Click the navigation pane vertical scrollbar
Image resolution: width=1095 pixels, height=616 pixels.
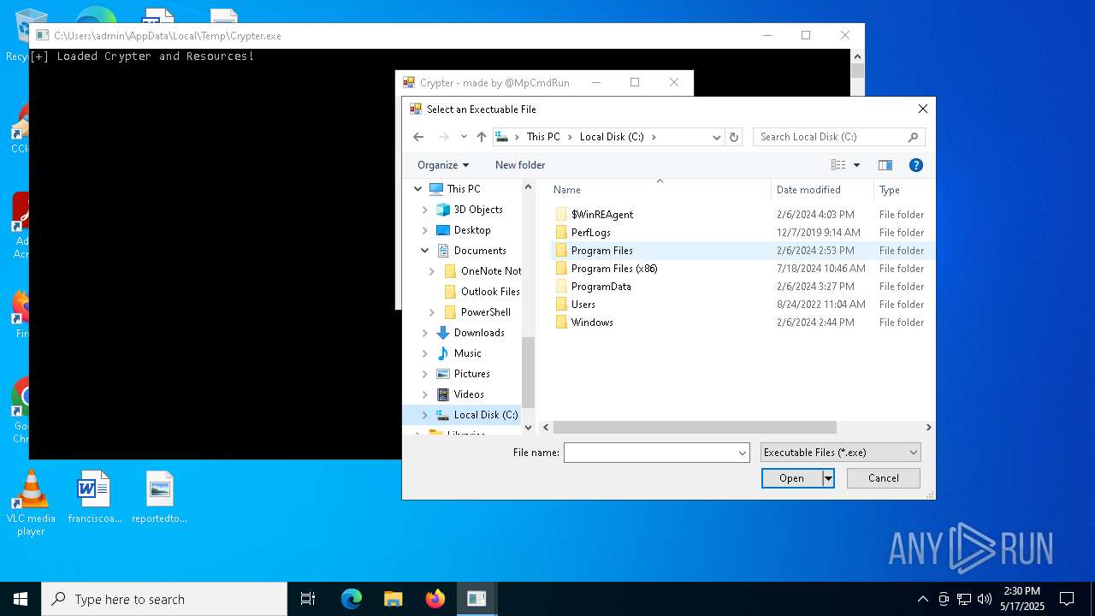pos(528,372)
